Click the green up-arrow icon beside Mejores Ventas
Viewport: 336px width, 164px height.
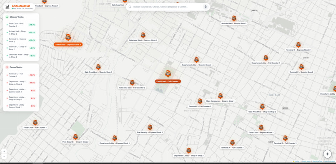[7, 17]
